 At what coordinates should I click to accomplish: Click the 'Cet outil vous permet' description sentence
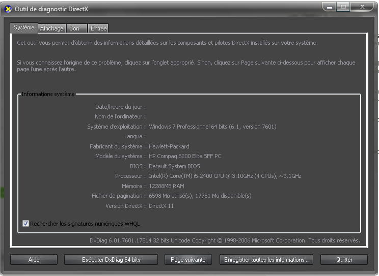point(167,43)
